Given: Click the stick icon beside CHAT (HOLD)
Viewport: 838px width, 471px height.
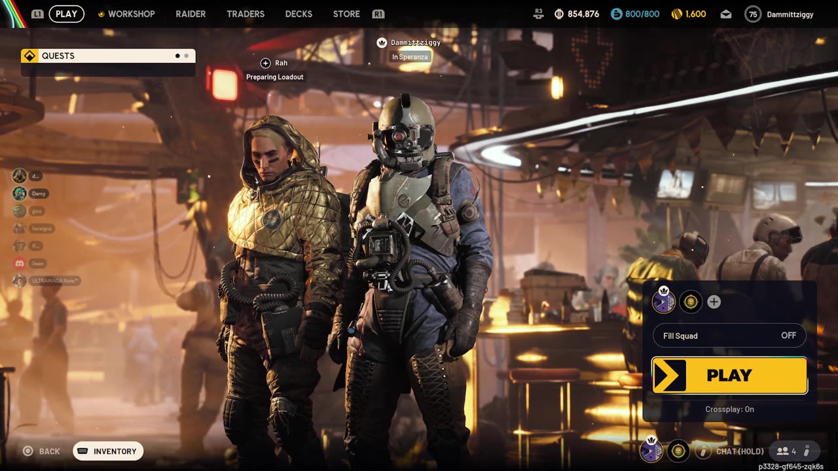Looking at the screenshot, I should (x=702, y=451).
